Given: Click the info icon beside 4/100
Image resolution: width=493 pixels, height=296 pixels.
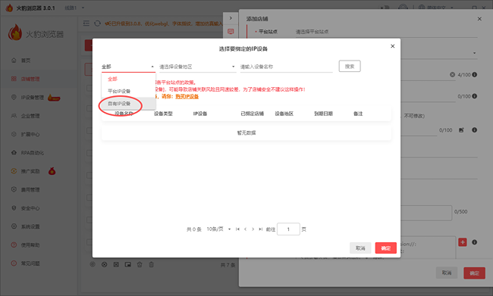Looking at the screenshot, I should tap(475, 75).
